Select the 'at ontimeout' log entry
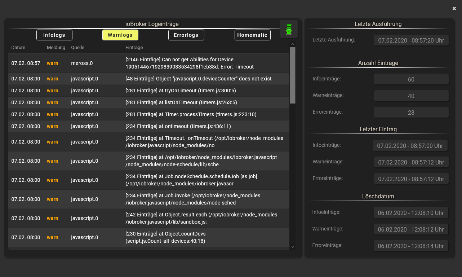 tap(178, 126)
